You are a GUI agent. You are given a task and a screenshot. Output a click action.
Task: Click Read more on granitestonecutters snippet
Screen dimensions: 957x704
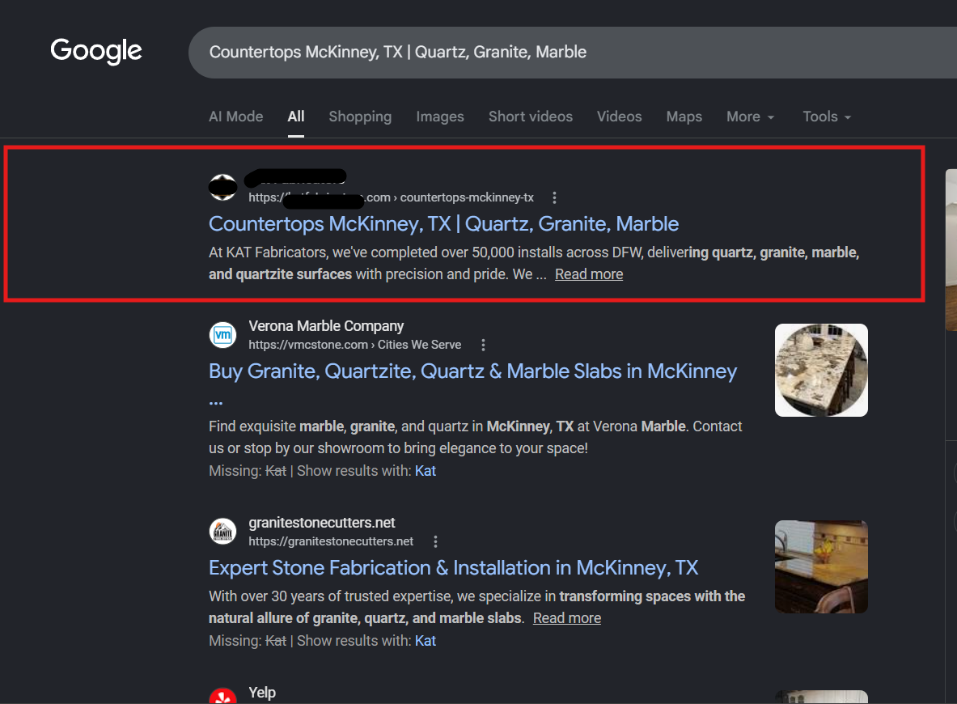(x=567, y=618)
